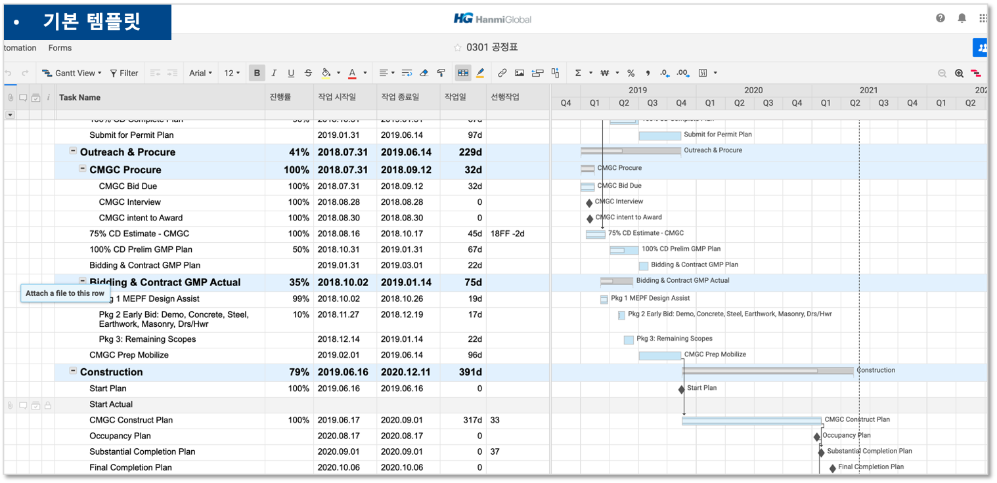Click the insert image icon

(x=520, y=73)
